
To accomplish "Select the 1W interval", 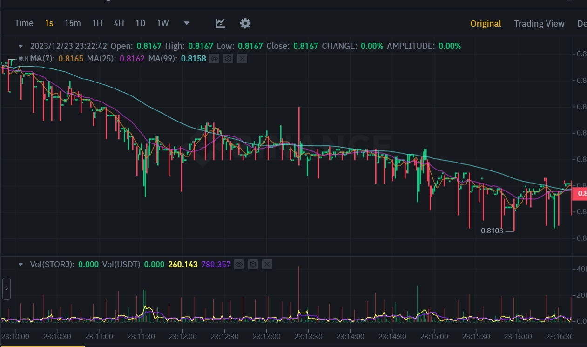I will [x=162, y=23].
